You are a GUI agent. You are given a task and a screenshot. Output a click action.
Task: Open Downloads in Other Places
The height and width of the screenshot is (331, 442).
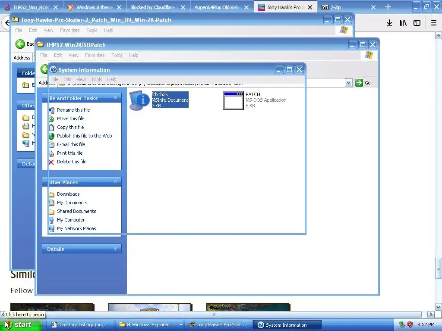68,194
